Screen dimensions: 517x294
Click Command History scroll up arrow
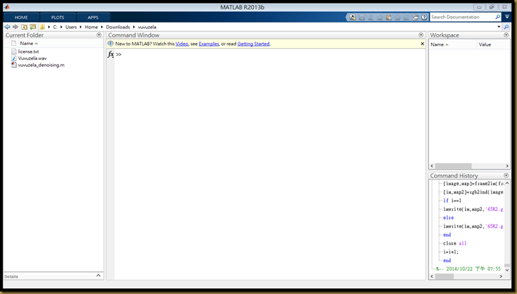(507, 183)
